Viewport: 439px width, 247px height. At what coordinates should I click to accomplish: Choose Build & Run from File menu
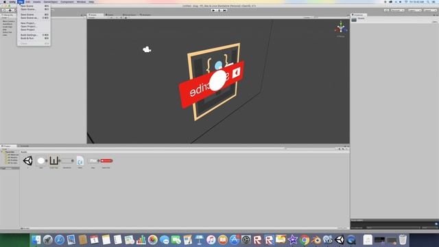(x=34, y=38)
